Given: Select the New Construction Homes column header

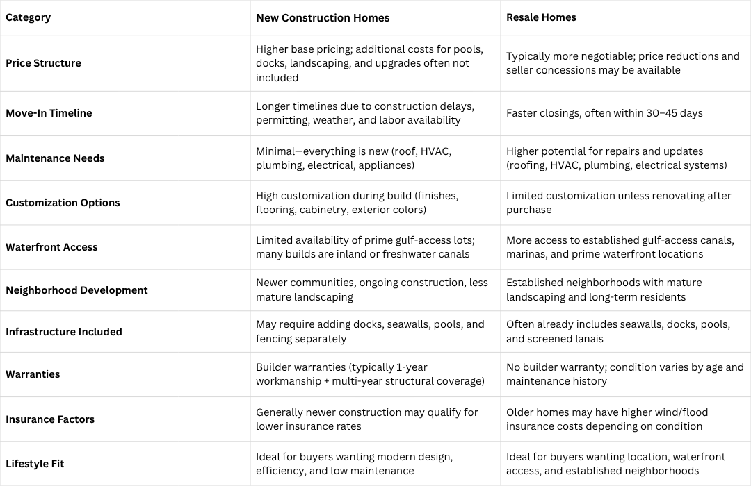Looking at the screenshot, I should click(323, 17).
